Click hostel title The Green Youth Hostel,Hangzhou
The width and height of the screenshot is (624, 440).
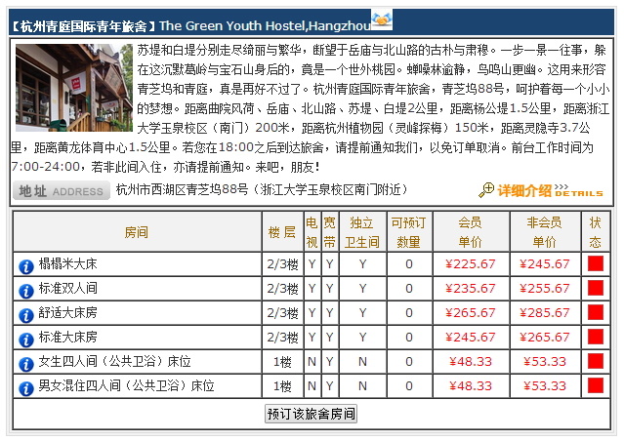[x=265, y=25]
